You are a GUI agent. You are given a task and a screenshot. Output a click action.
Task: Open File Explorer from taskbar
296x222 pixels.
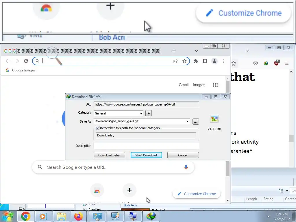(61, 216)
